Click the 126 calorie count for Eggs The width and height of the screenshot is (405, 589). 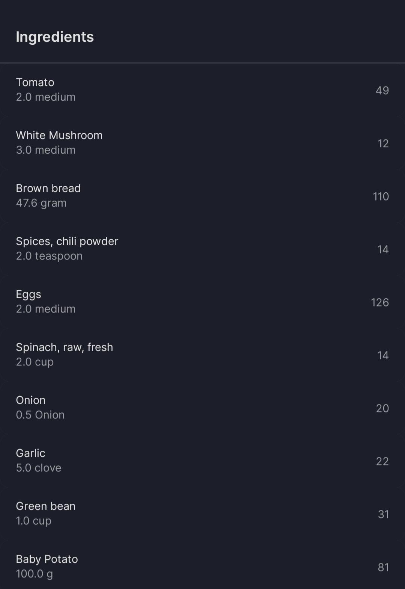pos(379,302)
